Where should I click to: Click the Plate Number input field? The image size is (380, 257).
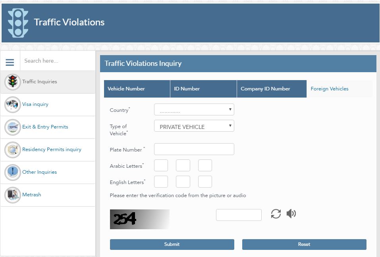pyautogui.click(x=194, y=150)
